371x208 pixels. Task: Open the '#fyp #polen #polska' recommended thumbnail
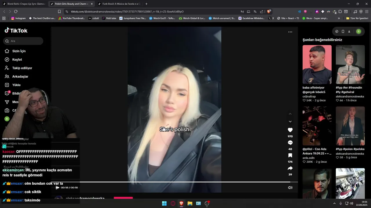click(x=350, y=126)
